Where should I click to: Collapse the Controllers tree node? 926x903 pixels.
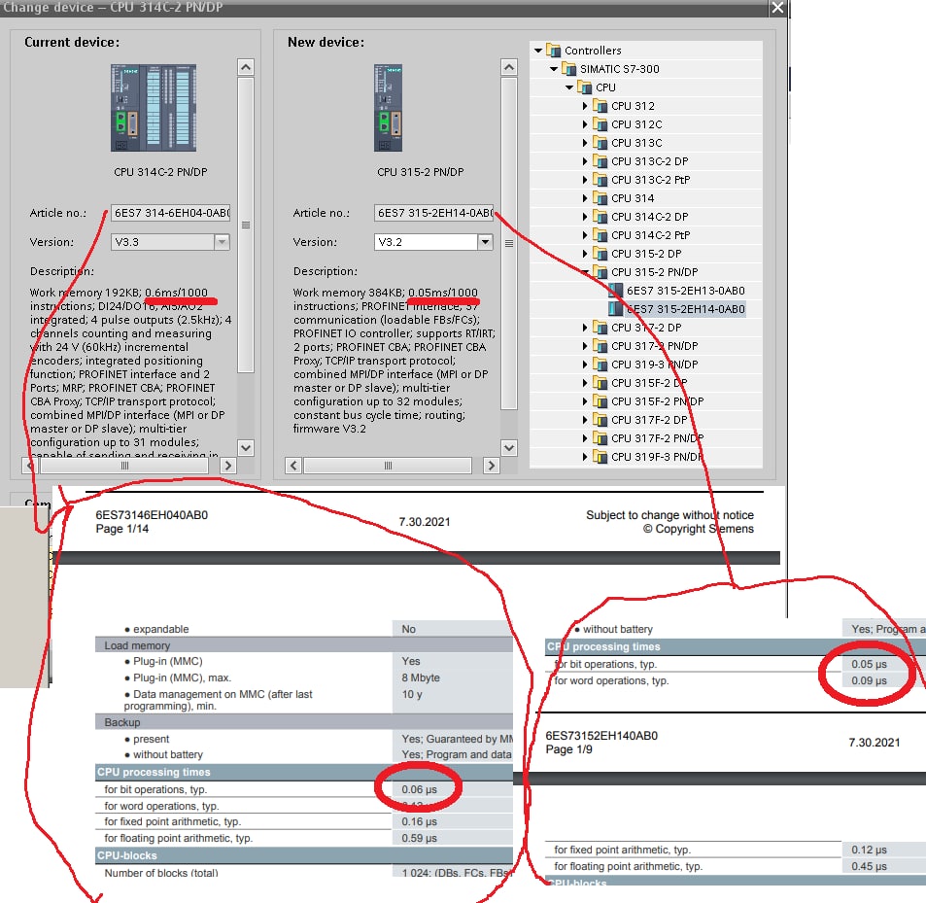[538, 51]
